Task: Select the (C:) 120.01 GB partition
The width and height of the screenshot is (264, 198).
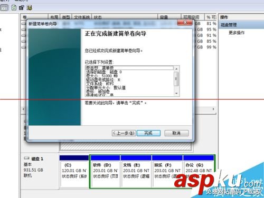Action: click(x=74, y=171)
